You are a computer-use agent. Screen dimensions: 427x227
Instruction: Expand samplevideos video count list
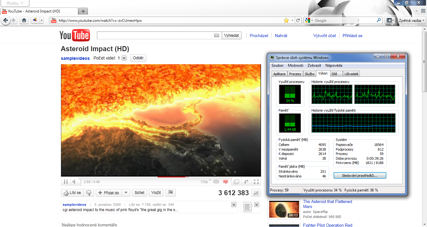tap(124, 58)
